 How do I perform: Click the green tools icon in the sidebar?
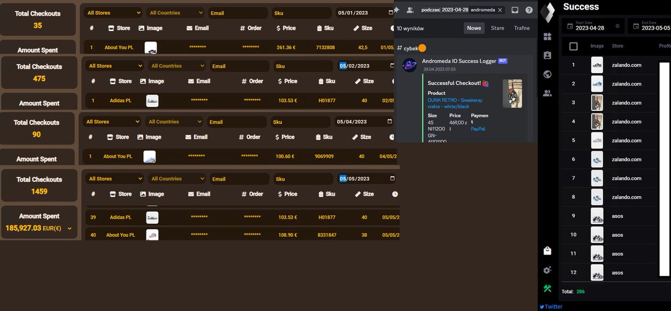click(547, 289)
